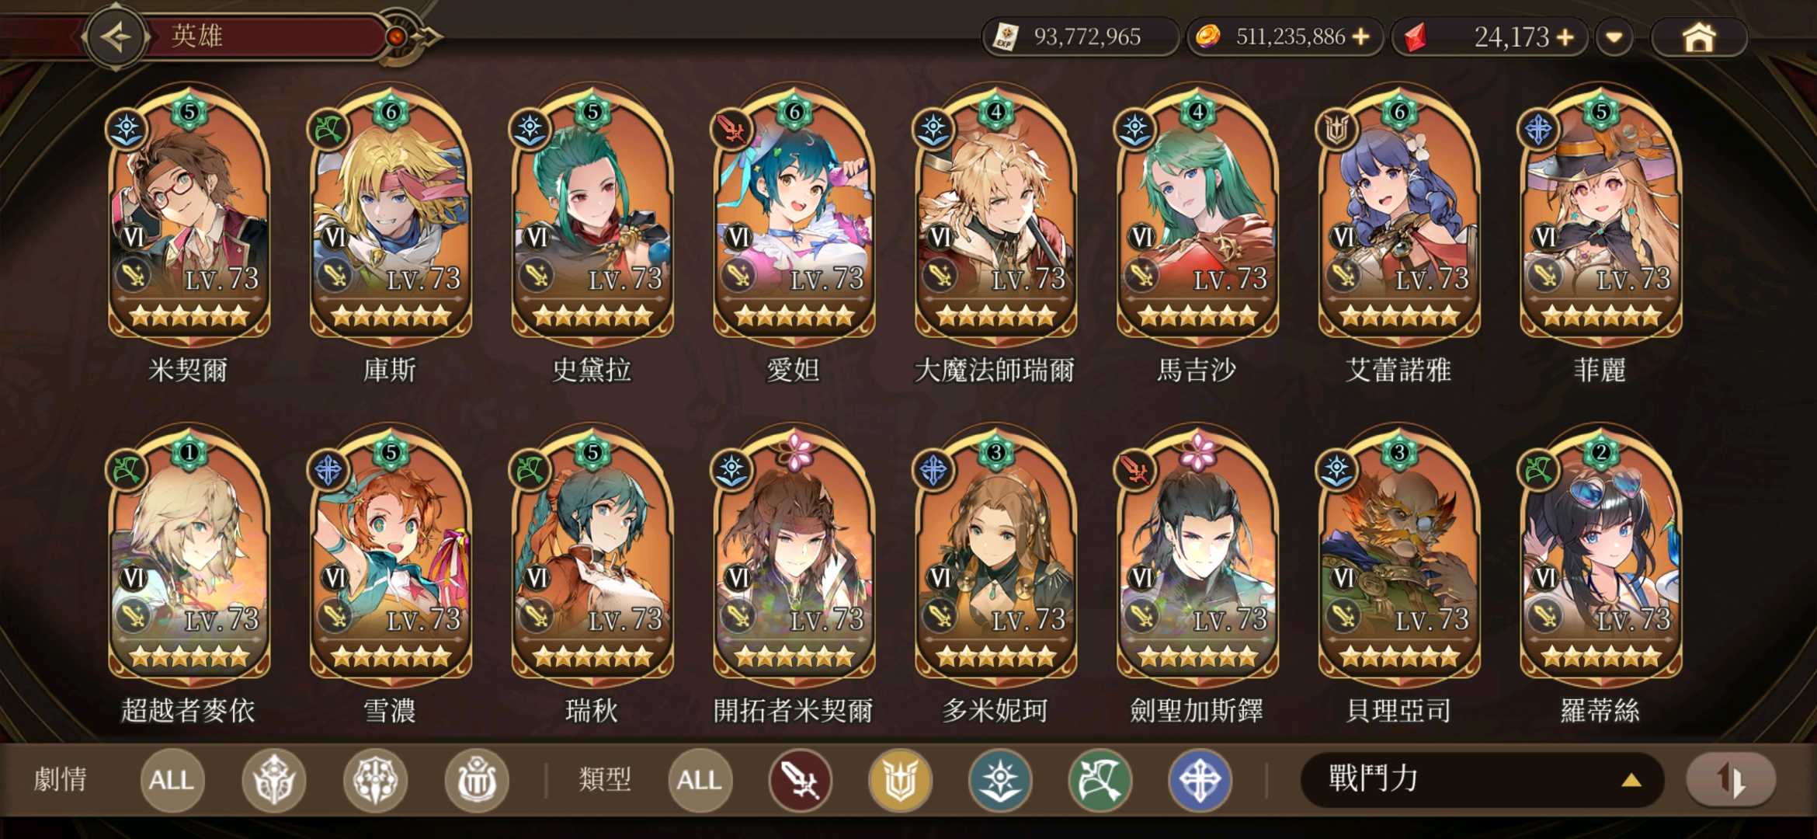The height and width of the screenshot is (839, 1817).
Task: Add more gold coins with plus
Action: point(1361,37)
